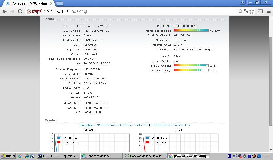
Task: Launch Internet Explorer from quick launch
Action: click(x=26, y=156)
